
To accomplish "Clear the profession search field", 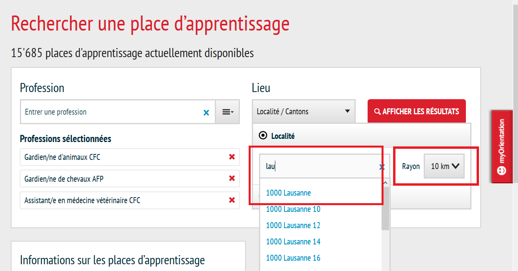I will pos(206,113).
